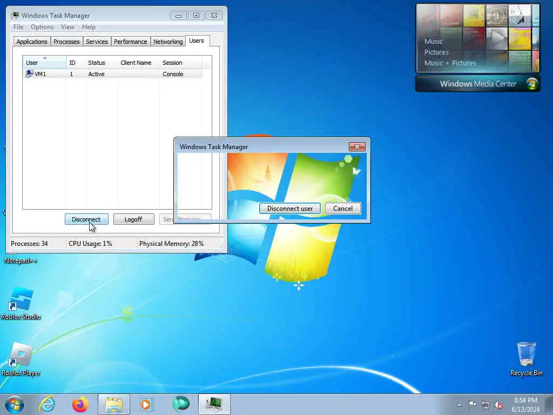Show hidden tray icons arrow
553x415 pixels.
pos(459,405)
